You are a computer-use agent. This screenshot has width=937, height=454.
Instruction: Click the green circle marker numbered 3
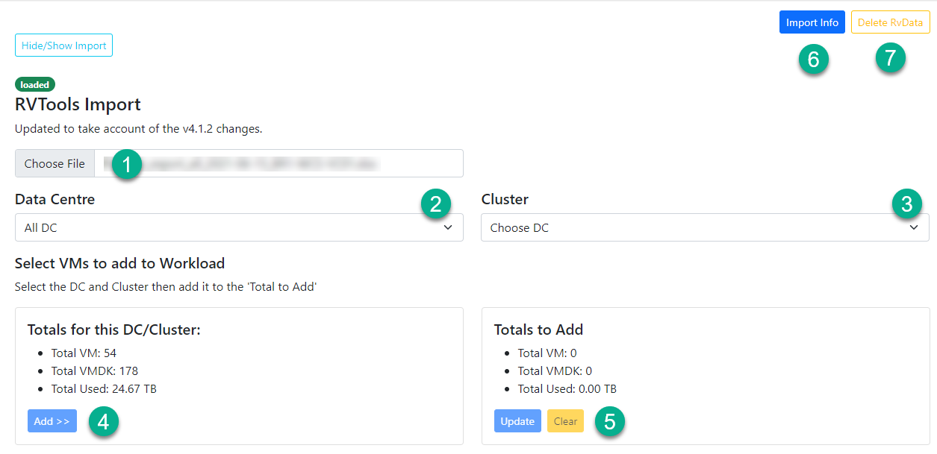tap(906, 204)
